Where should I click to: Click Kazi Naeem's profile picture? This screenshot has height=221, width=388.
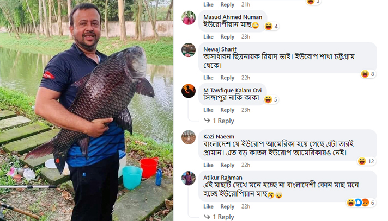point(189,137)
